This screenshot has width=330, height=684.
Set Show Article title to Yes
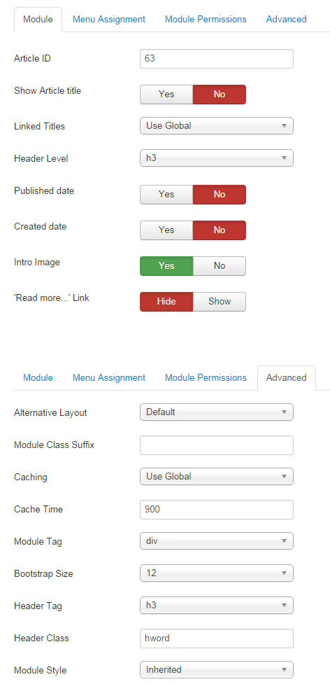166,95
